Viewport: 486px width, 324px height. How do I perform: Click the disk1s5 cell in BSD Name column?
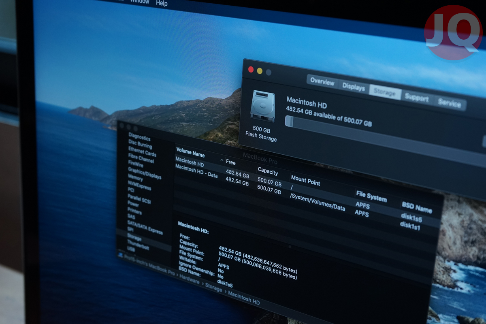412,217
